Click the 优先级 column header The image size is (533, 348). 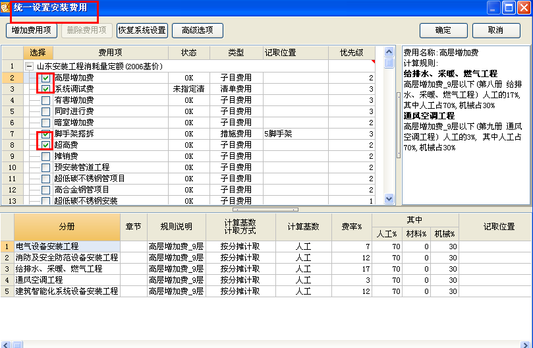pos(352,53)
